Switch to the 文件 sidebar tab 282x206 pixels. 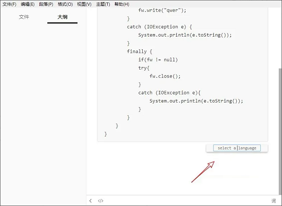24,17
